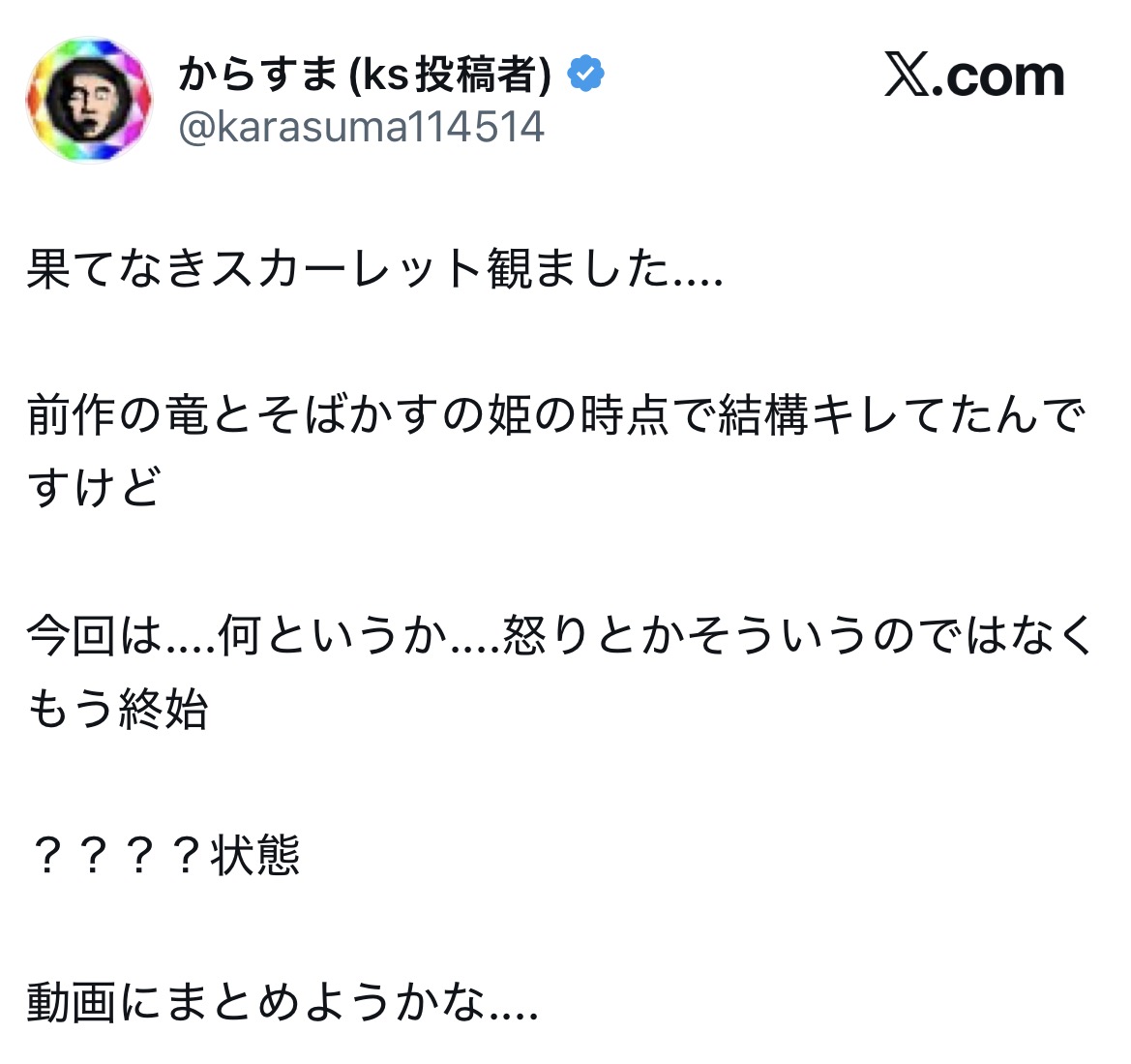Click the blue verified checkmark badge
The image size is (1131, 1064).
pos(585,75)
